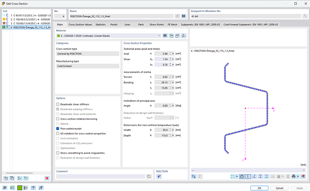This screenshot has height=191, width=310.
Task: Toggle Cross-section rotation/mirroring checkbox
Action: (x=58, y=118)
